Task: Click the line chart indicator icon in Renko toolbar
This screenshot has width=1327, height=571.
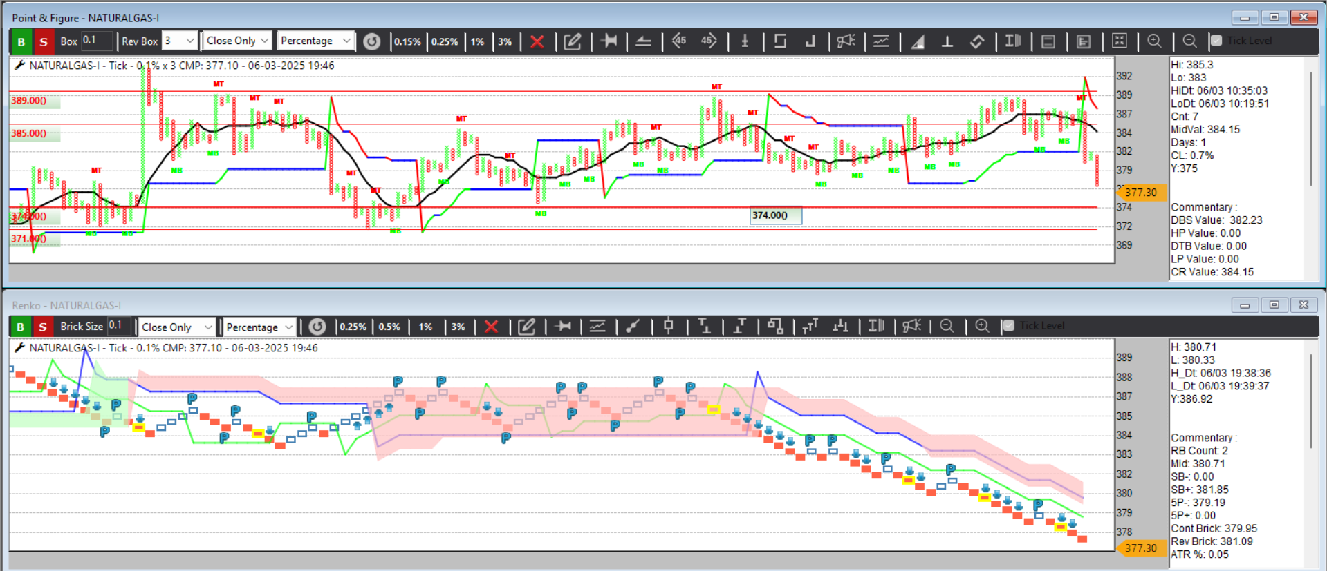Action: coord(597,327)
